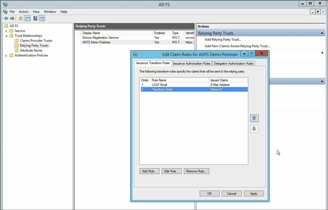Collapse the Trust Relationships tree node
Screen dimensions: 328x210
[x=6, y=36]
